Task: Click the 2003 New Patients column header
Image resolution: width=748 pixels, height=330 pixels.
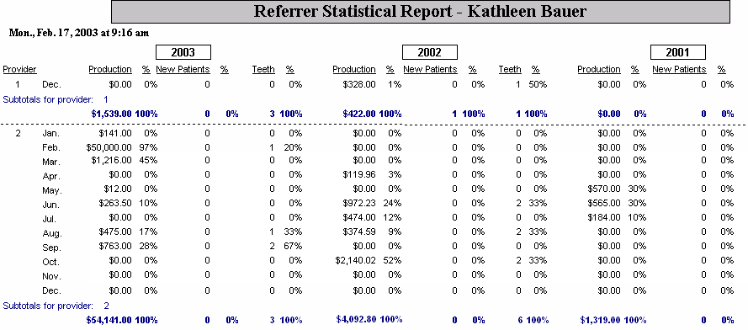Action: (x=183, y=70)
